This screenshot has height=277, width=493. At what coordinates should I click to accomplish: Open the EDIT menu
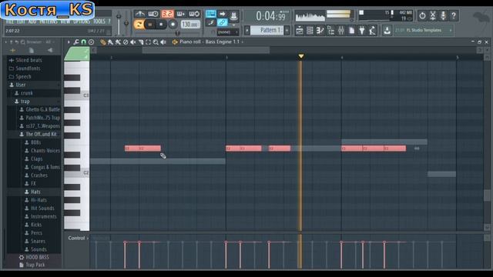click(x=21, y=22)
